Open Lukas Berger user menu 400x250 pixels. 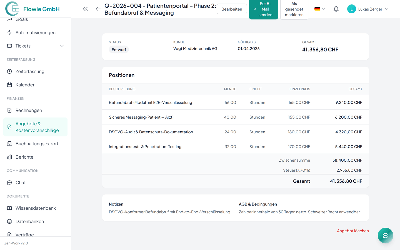[367, 9]
